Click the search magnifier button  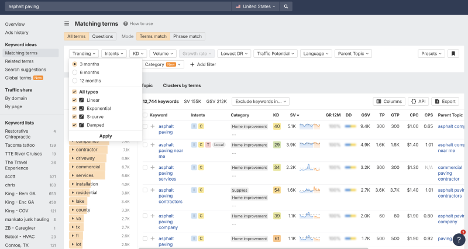coord(285,7)
